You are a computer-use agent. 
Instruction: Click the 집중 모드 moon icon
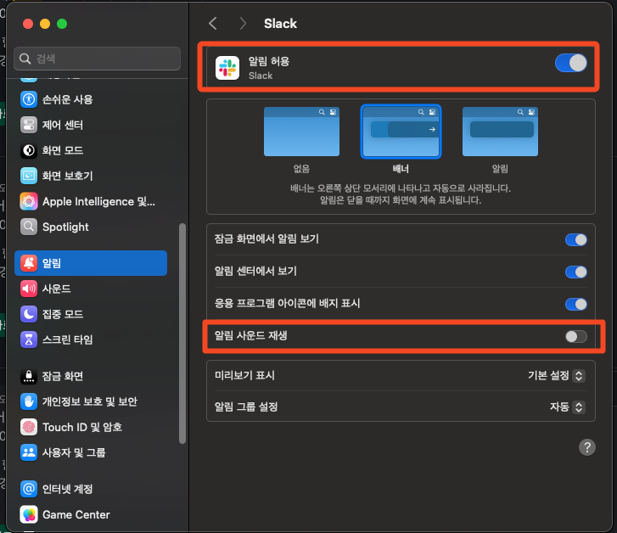[x=29, y=314]
